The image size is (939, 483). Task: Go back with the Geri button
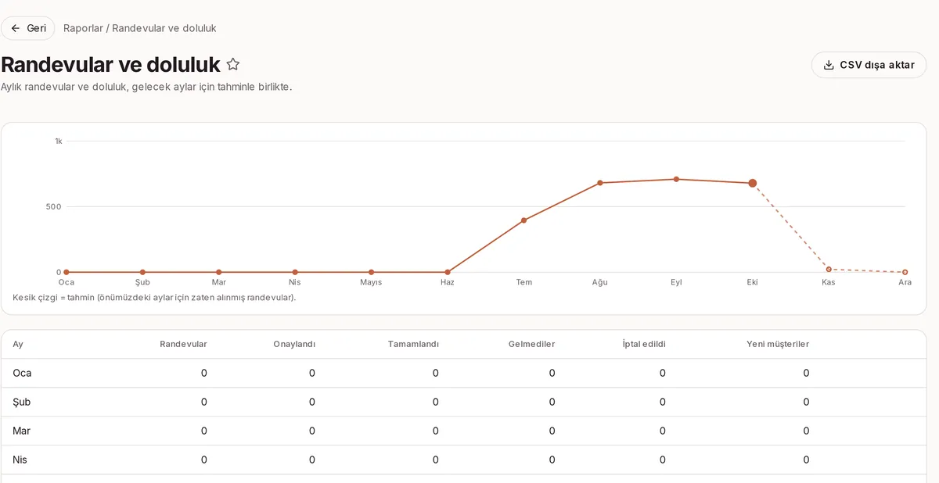[x=28, y=28]
